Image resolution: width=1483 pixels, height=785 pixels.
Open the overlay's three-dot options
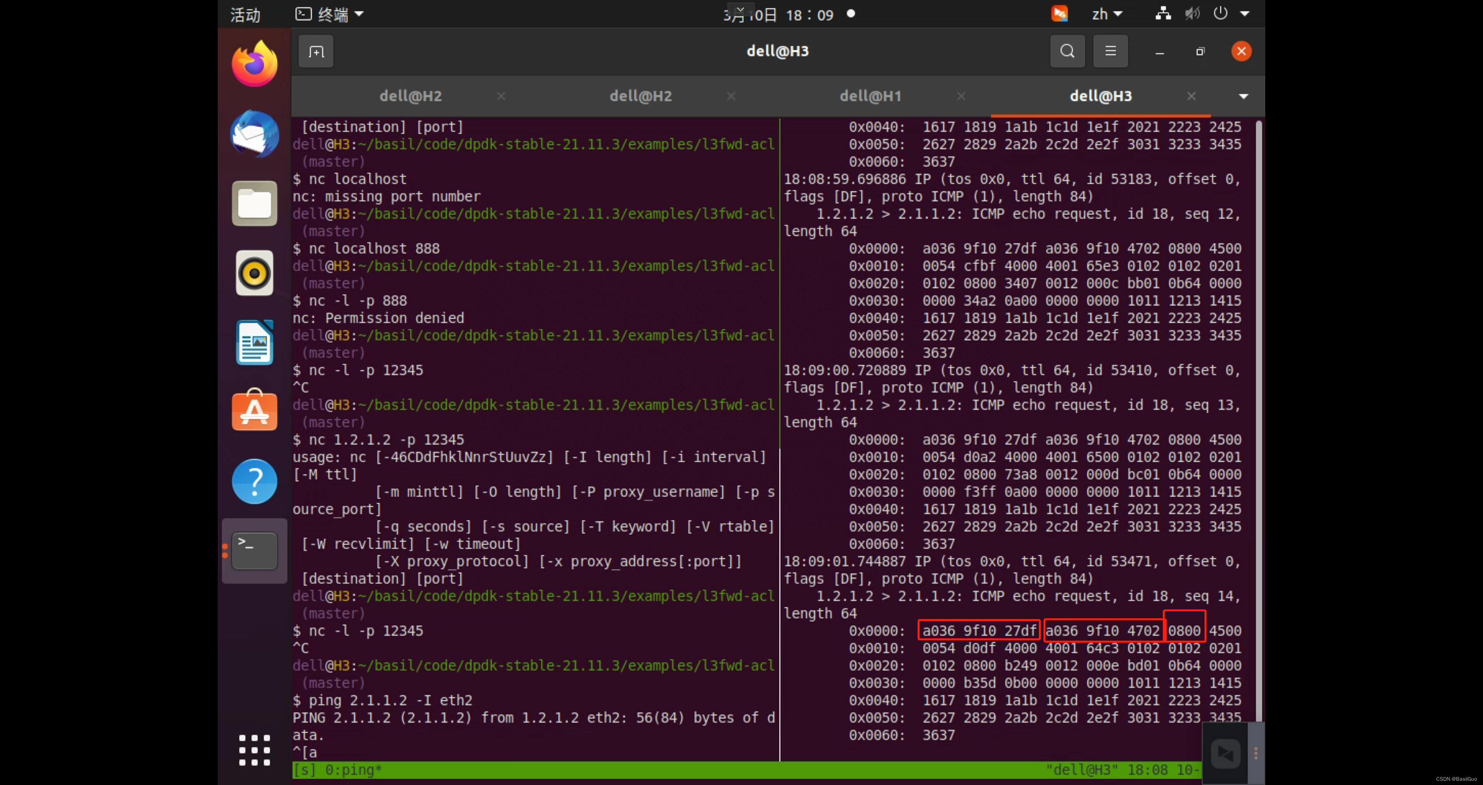[1256, 753]
